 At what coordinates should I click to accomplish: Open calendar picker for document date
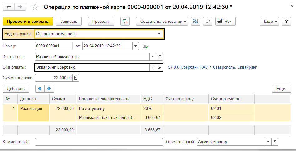(x=136, y=46)
